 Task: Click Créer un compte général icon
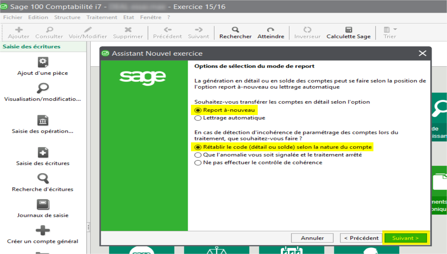(43, 230)
